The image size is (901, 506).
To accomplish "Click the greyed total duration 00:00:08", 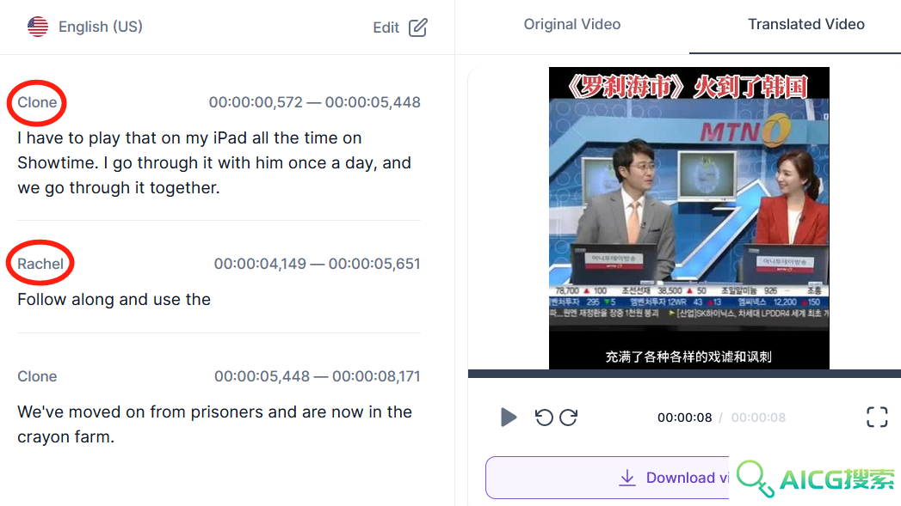I will pos(758,418).
